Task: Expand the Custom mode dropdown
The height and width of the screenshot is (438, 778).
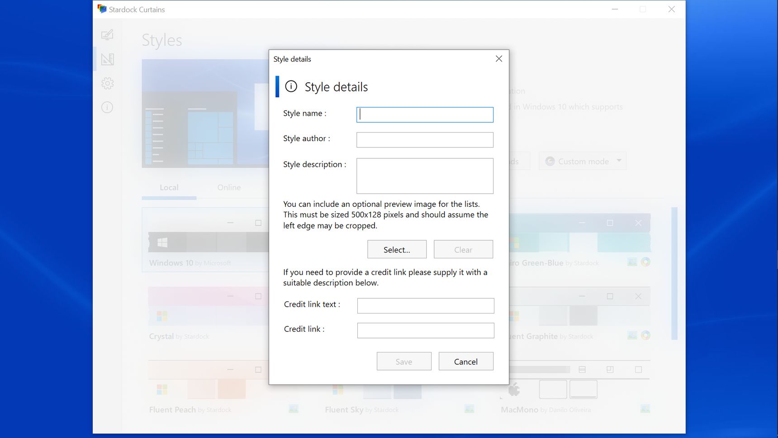Action: [x=583, y=161]
